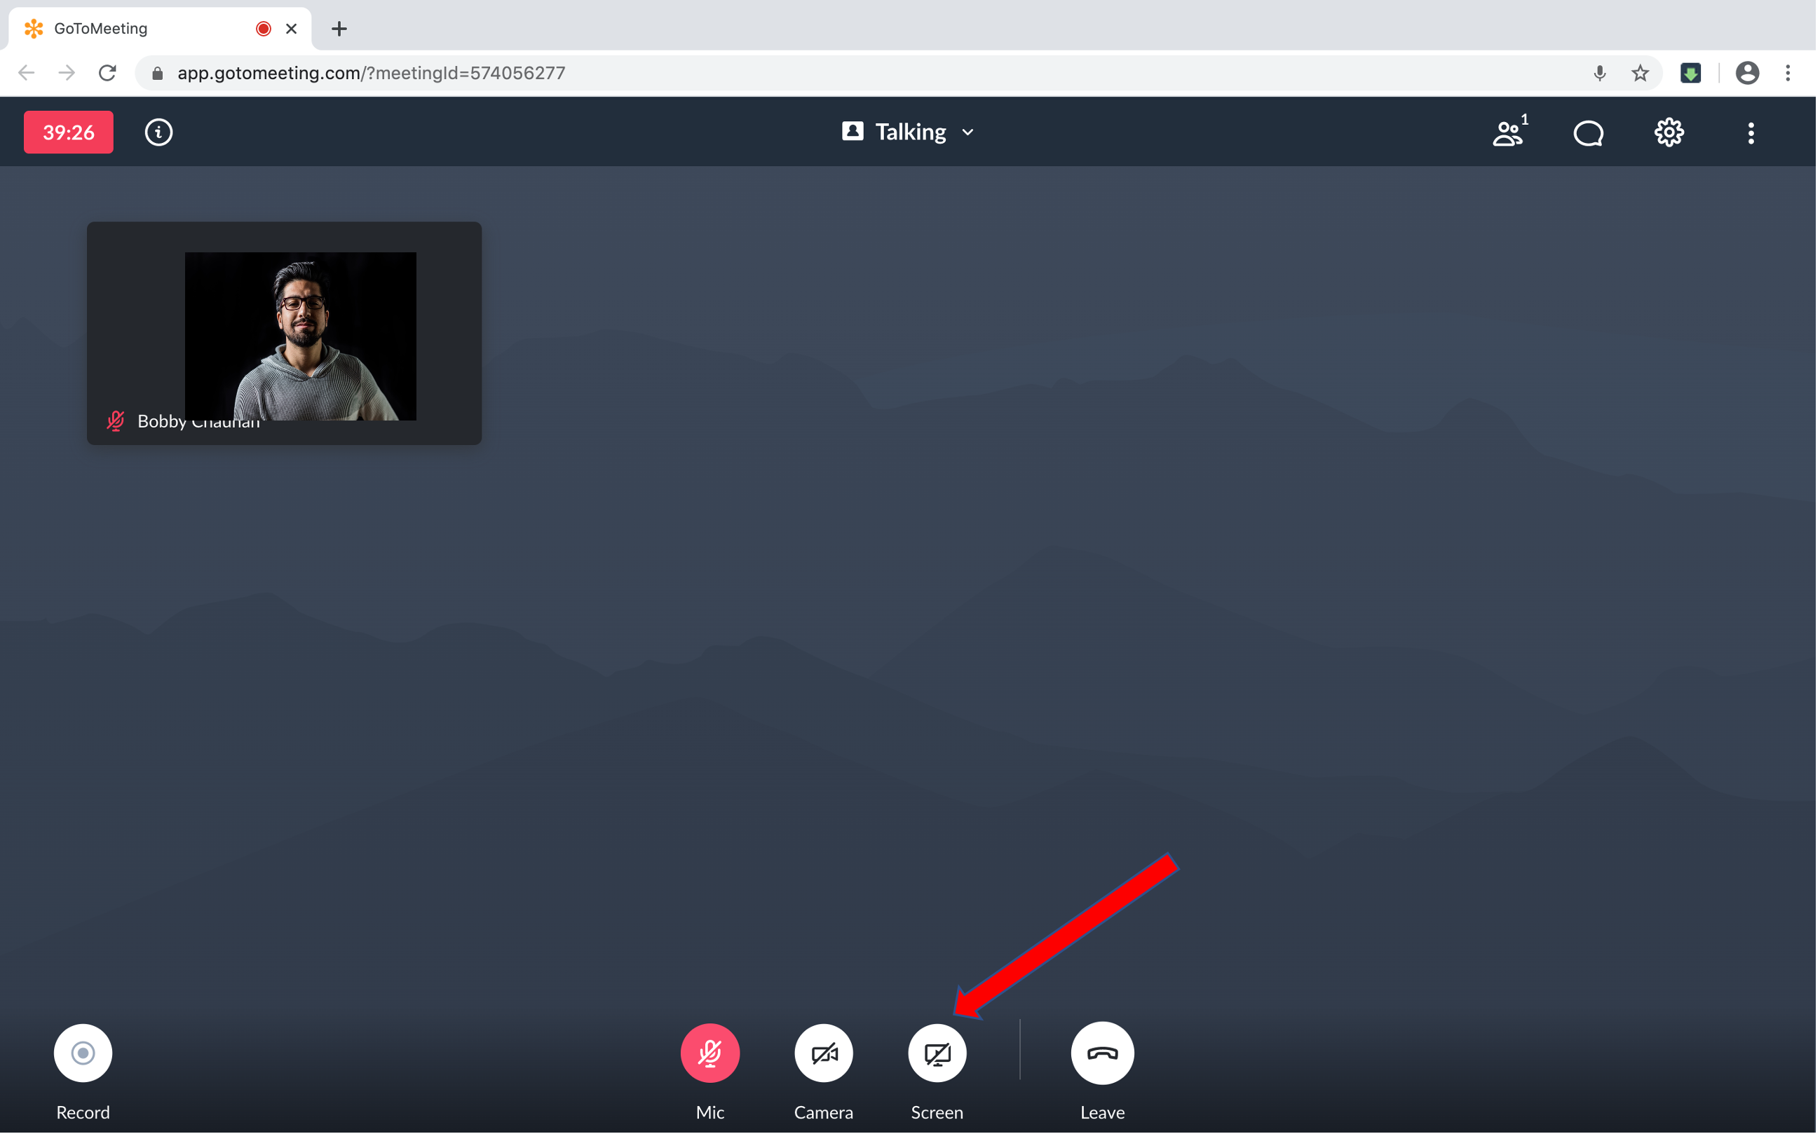
Task: Click the Record button
Action: click(82, 1052)
